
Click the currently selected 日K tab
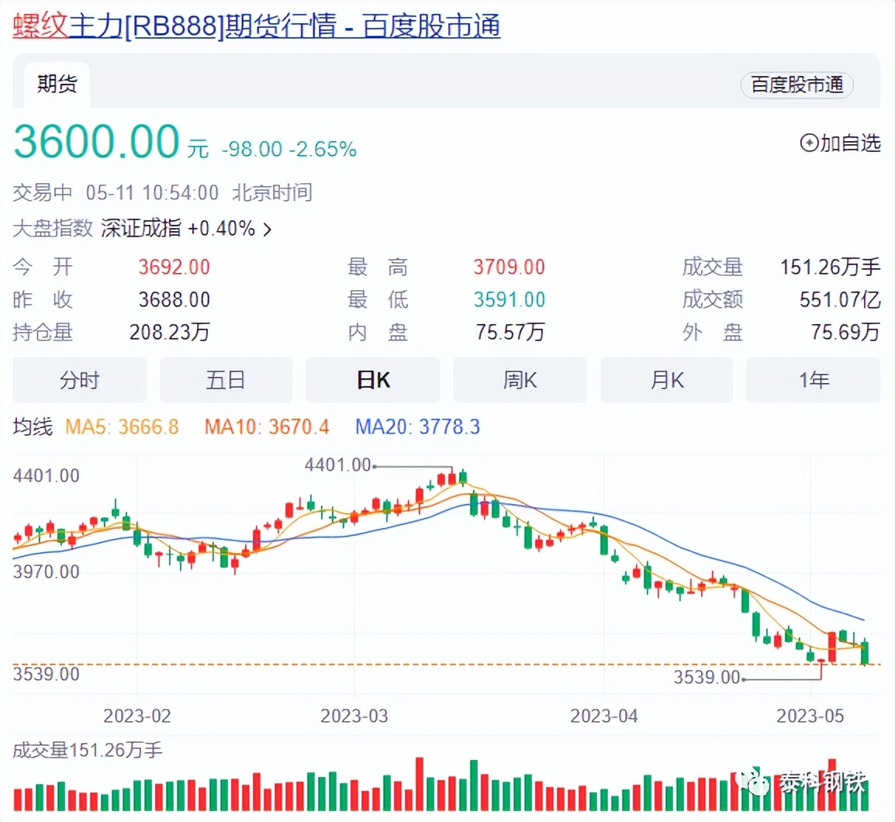click(373, 380)
